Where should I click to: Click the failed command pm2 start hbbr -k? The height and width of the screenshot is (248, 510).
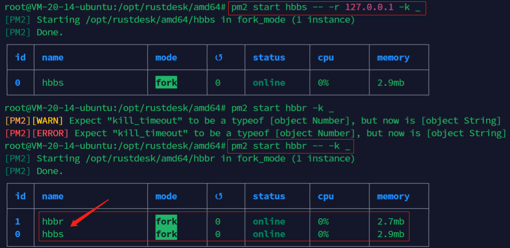click(x=280, y=108)
